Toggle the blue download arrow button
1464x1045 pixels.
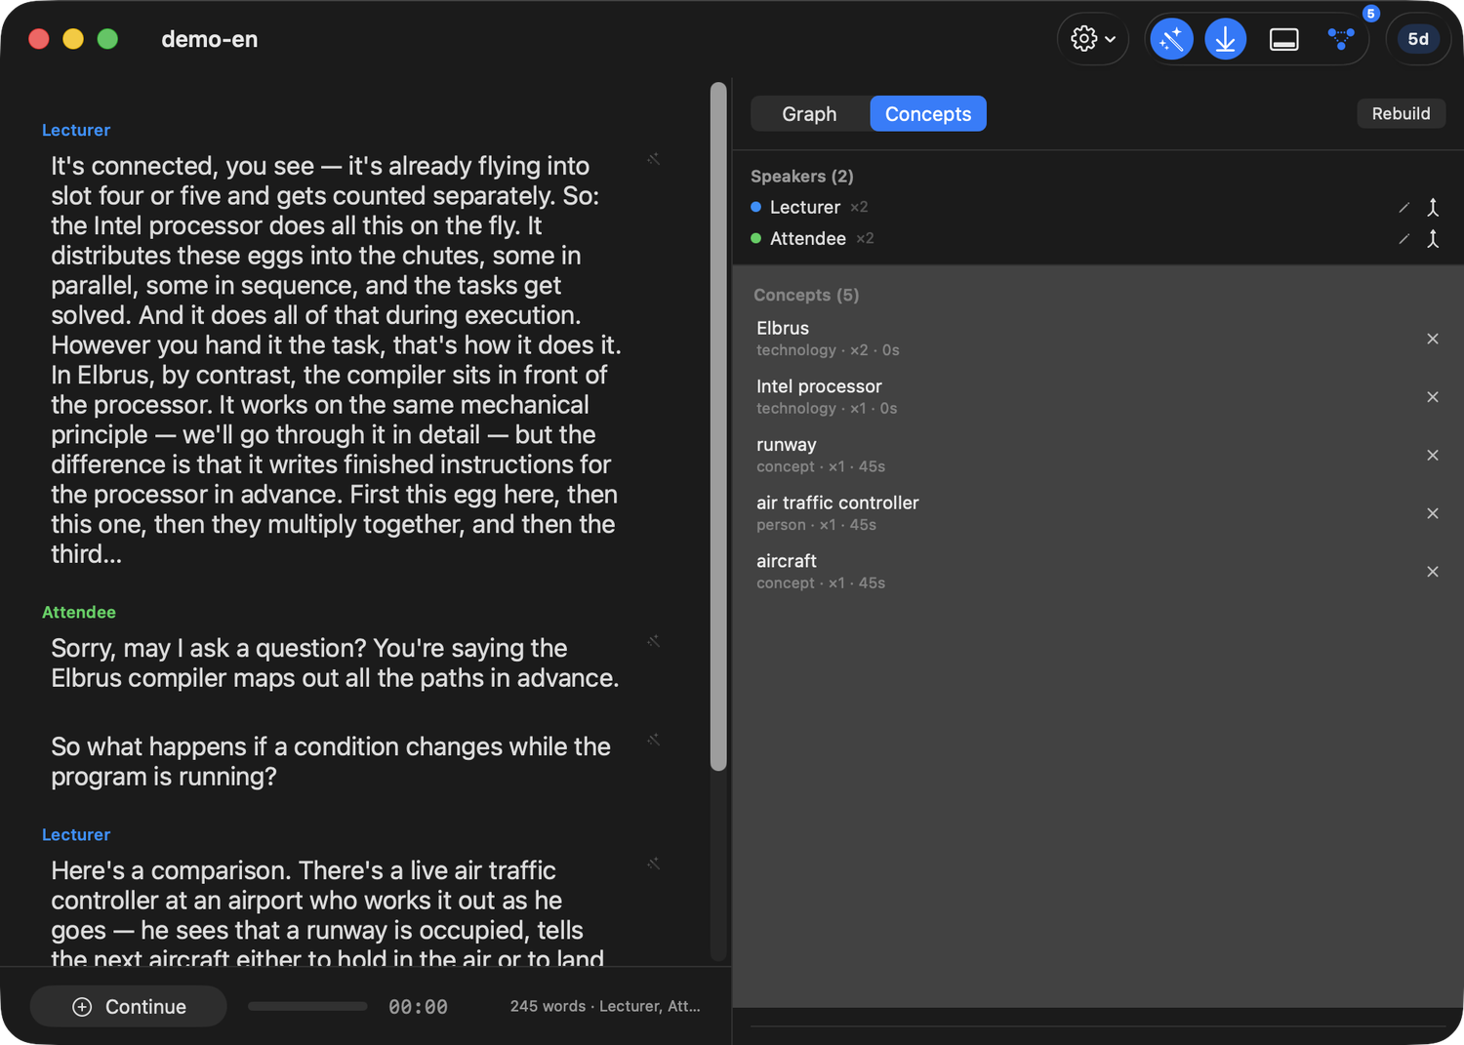click(x=1225, y=39)
